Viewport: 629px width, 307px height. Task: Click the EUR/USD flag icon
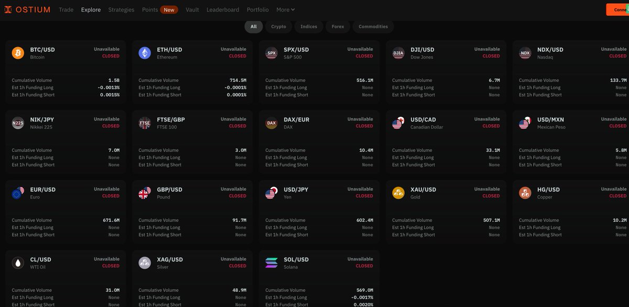coord(18,193)
